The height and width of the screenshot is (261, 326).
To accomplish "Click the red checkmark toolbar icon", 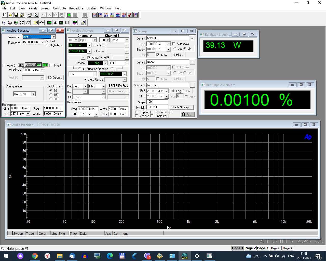I will point(130,15).
